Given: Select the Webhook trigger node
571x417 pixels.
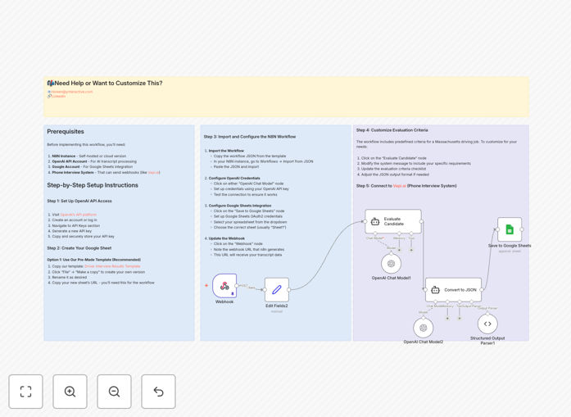Looking at the screenshot, I should 224,286.
